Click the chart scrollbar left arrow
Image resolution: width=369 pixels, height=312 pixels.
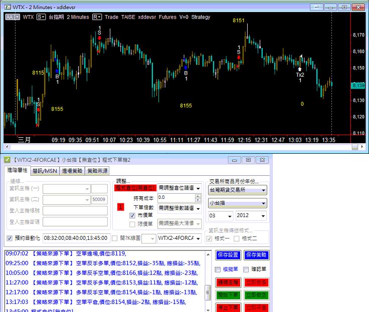(x=7, y=147)
